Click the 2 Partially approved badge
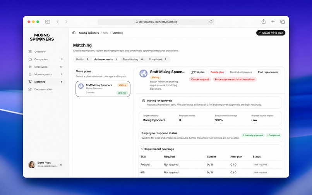The image size is (312, 195). click(253, 135)
